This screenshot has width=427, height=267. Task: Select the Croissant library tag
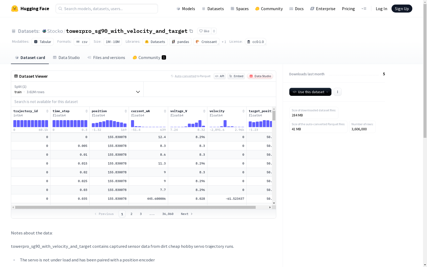(206, 42)
